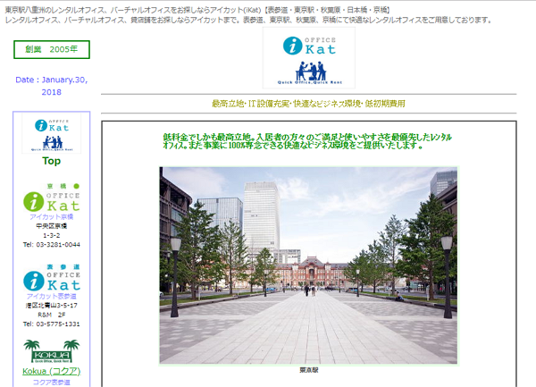Open the コクア表参道 link
The height and width of the screenshot is (387, 536).
coord(51,383)
